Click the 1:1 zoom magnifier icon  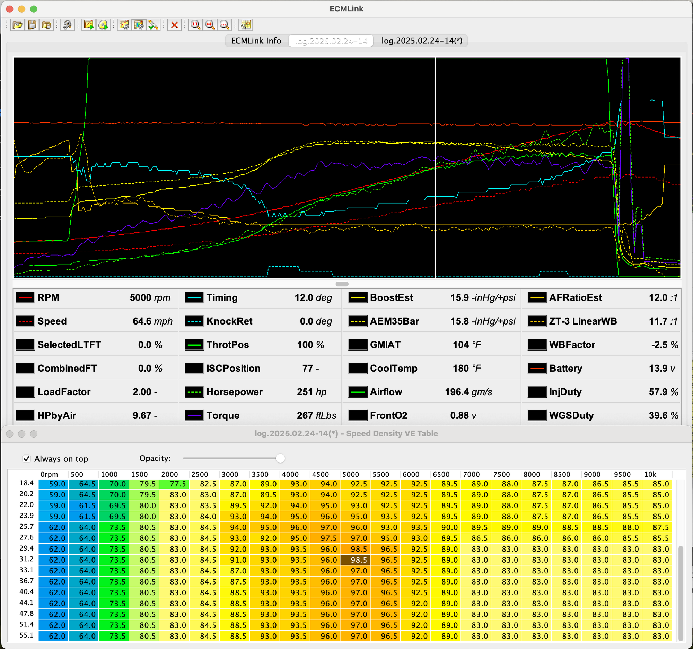point(195,25)
